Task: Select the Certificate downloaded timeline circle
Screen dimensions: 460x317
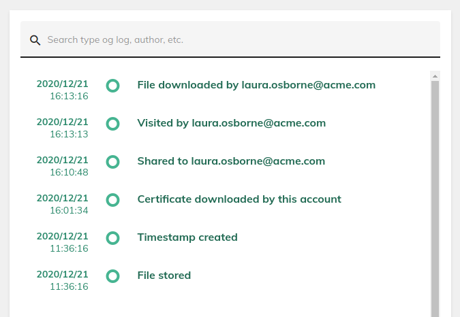Action: pyautogui.click(x=113, y=200)
